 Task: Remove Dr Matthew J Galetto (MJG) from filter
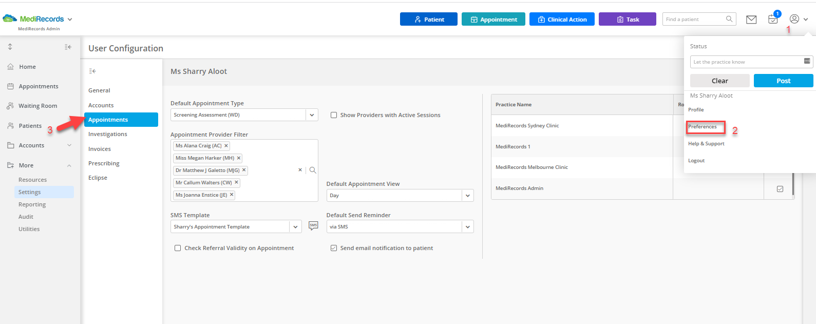[244, 170]
